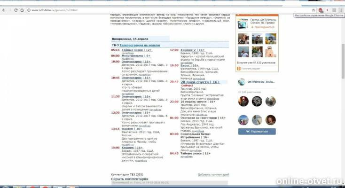345x188 pixels.
Task: View site information icon beside the URL
Action: [x=29, y=10]
